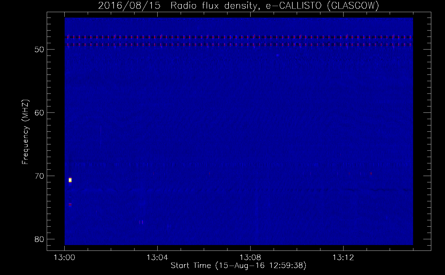Click the "70" frequency tick label

tap(39, 176)
